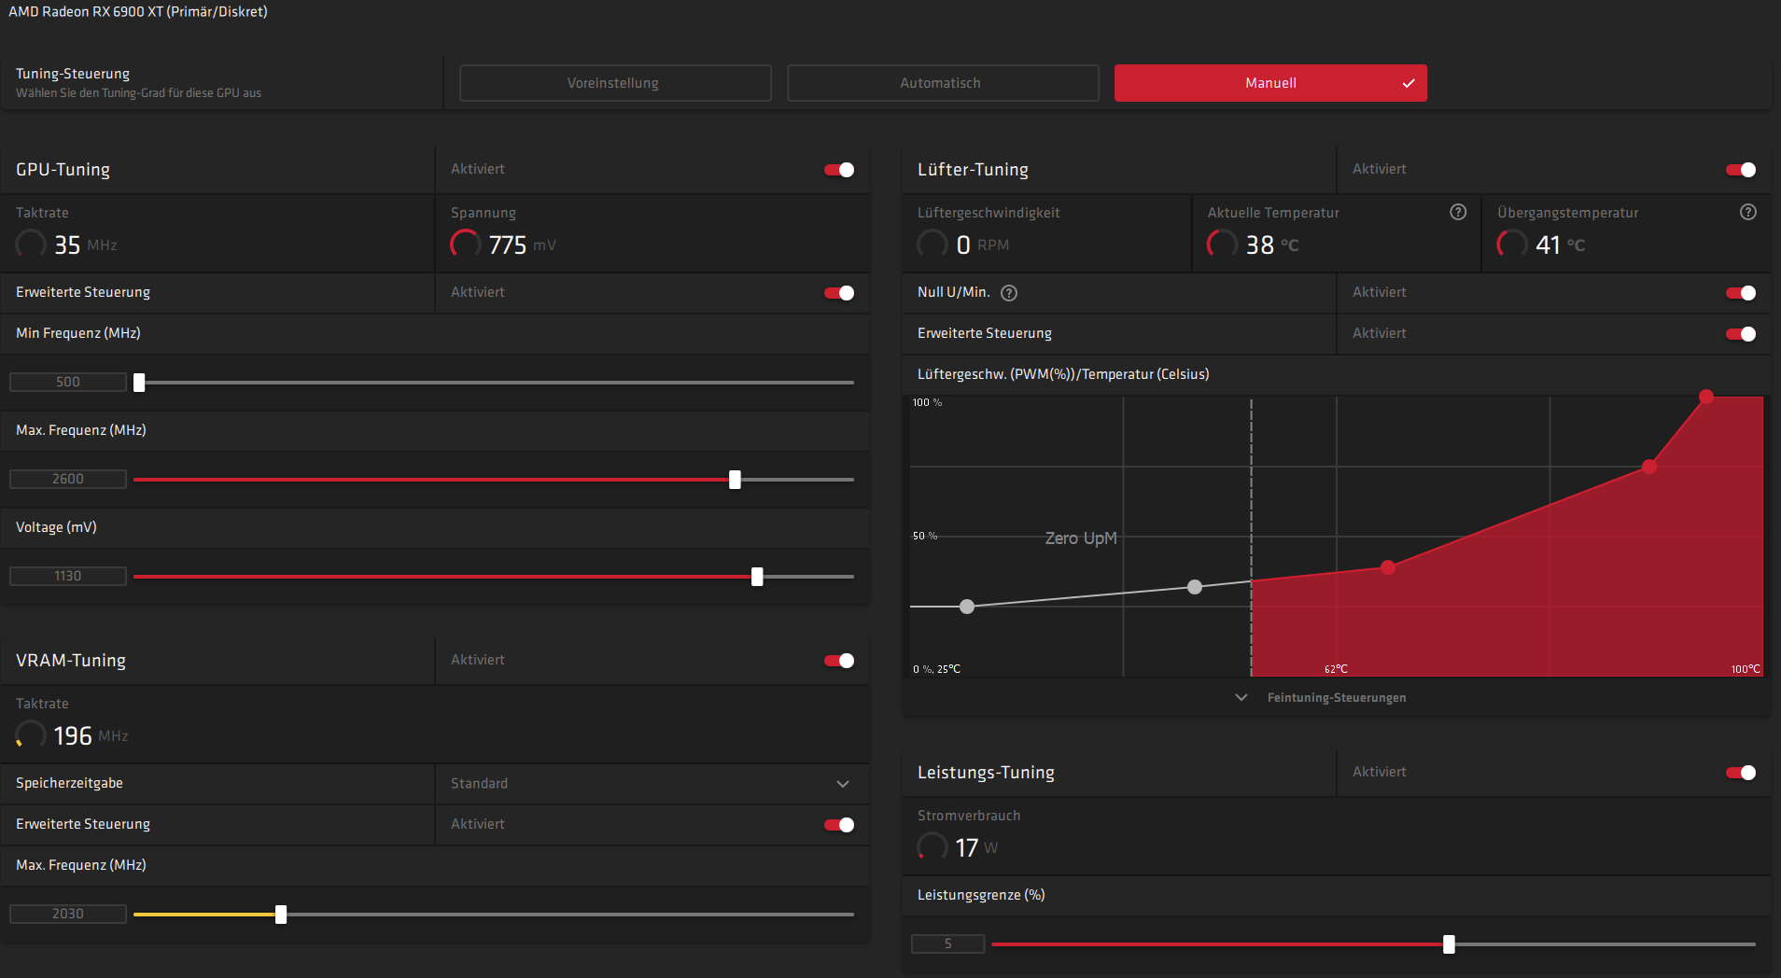The image size is (1781, 978).
Task: Click the Voltage (mV) slider handle
Action: [757, 577]
